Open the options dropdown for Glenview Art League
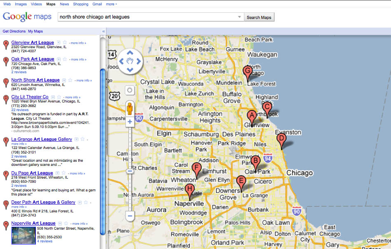 pos(59,42)
